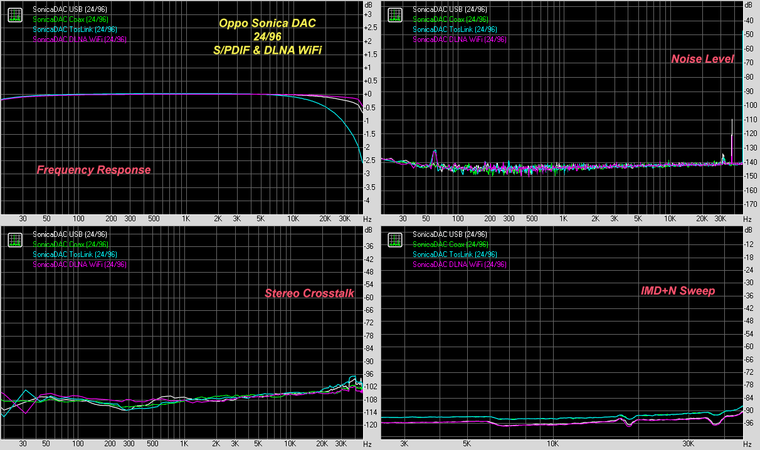
Task: Click the graph icon in Noise Level panel
Action: 395,15
